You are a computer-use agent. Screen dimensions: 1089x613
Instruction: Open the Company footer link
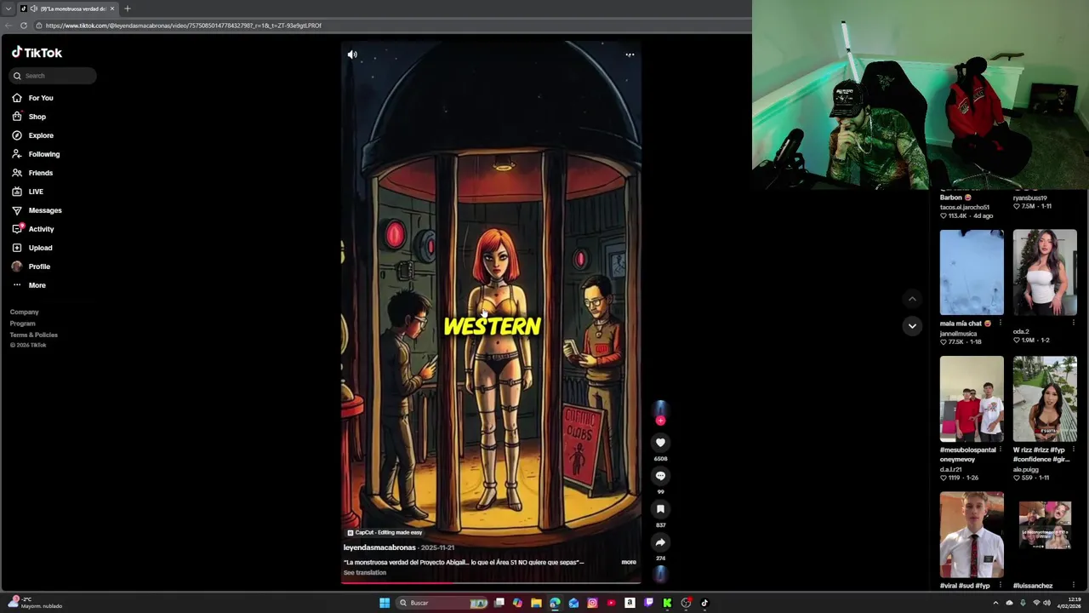(24, 312)
